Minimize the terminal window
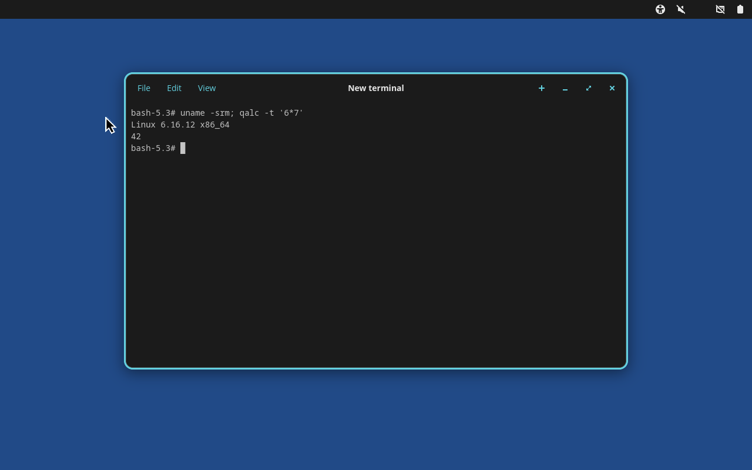752x470 pixels. coord(565,88)
